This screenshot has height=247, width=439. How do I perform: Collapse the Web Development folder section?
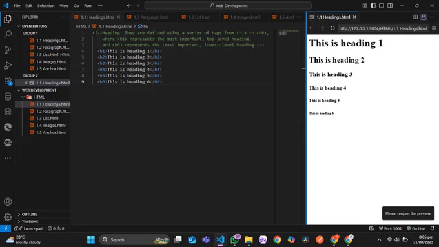[39, 90]
